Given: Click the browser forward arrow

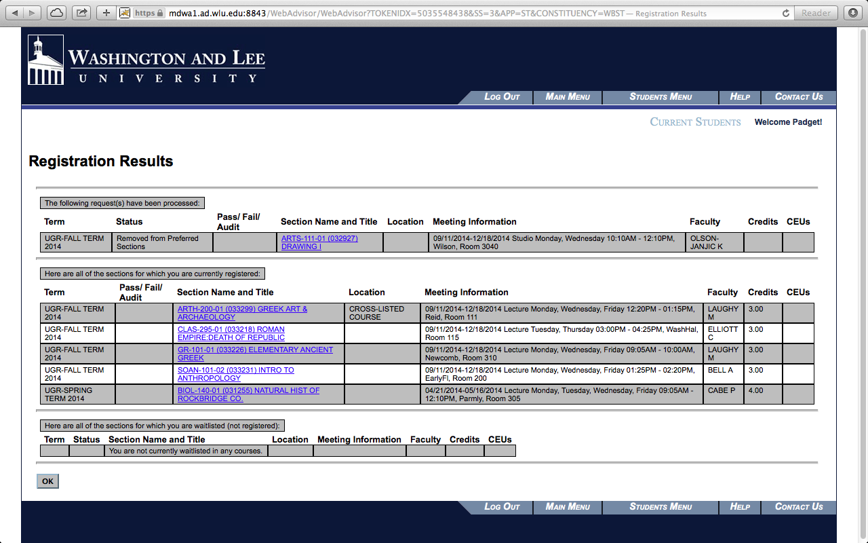Looking at the screenshot, I should click(30, 12).
